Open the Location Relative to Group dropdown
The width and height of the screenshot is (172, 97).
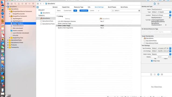click(161, 15)
